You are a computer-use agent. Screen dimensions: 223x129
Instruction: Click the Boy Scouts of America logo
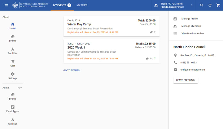pyautogui.click(x=30, y=5)
